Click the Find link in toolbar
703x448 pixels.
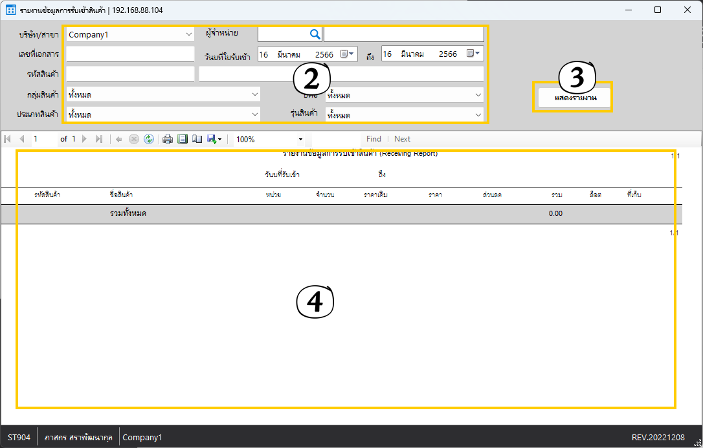374,139
